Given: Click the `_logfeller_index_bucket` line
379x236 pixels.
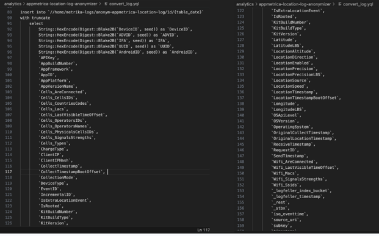Looking at the screenshot, I should click(301, 191).
